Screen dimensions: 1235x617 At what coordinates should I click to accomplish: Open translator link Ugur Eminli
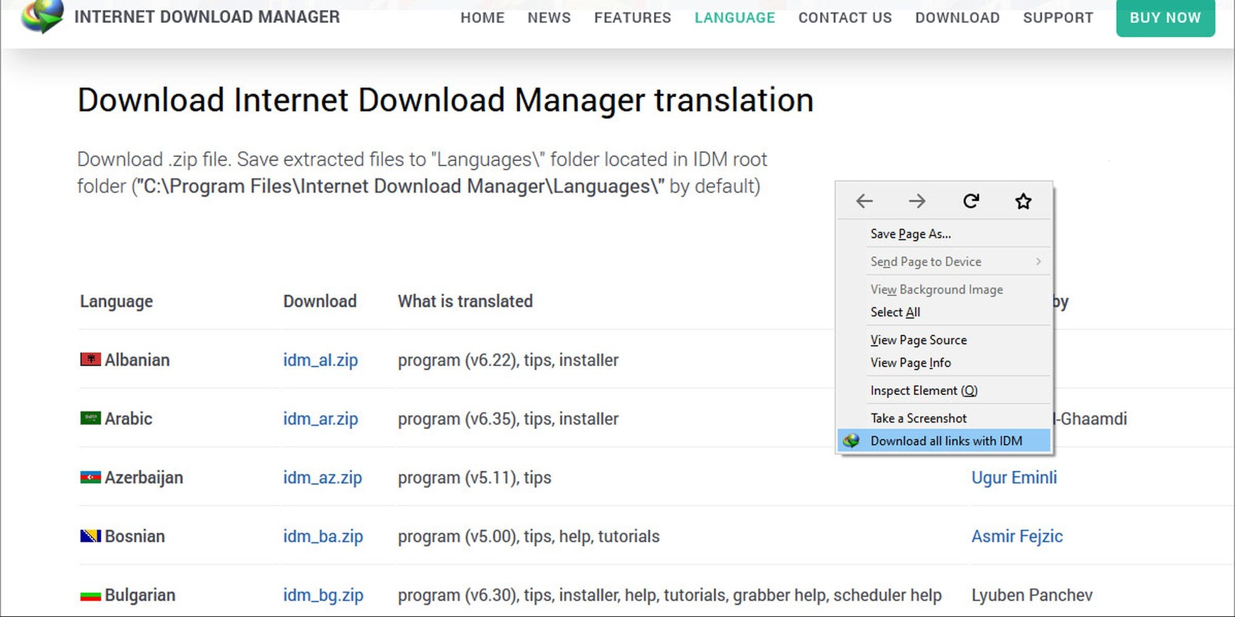click(1014, 478)
